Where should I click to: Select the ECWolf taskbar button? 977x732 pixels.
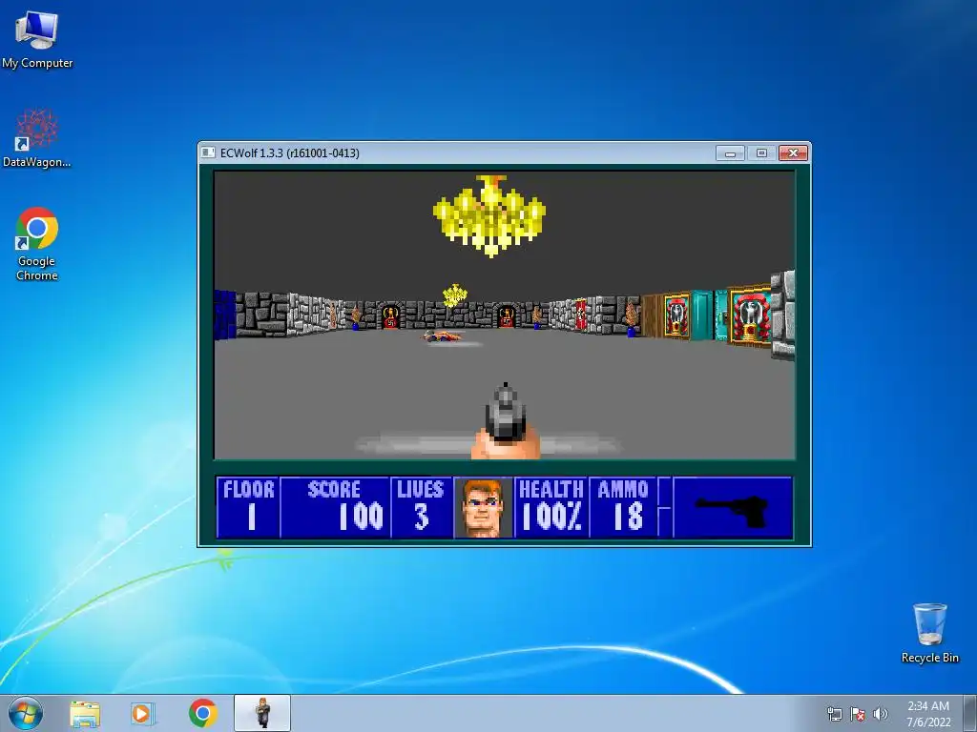point(262,713)
